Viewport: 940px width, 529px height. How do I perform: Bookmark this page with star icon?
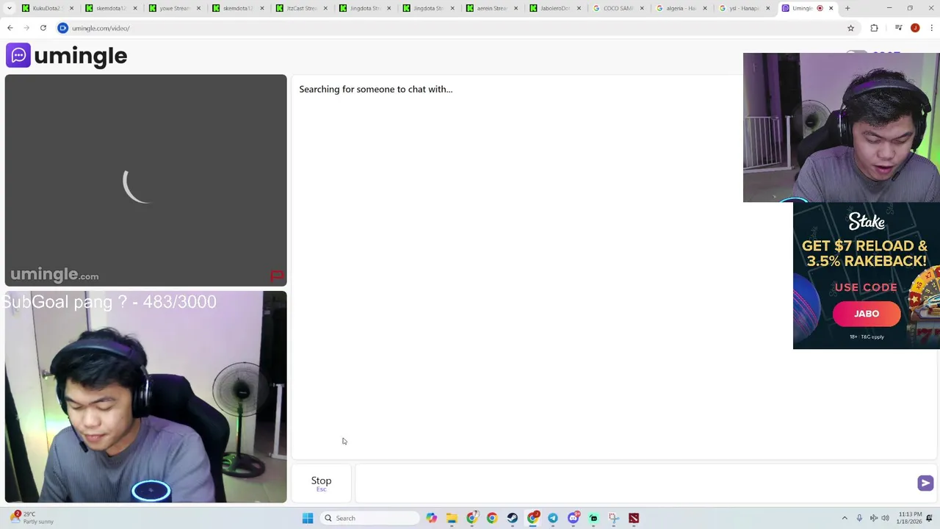click(x=851, y=28)
